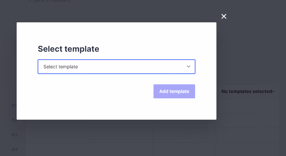The width and height of the screenshot is (286, 156).
Task: Click first column cell in row #4
Action: [x=57, y=149]
